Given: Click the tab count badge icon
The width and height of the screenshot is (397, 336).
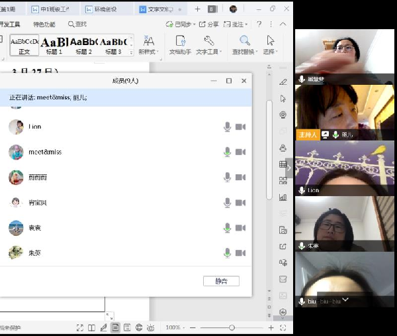Looking at the screenshot, I should pyautogui.click(x=212, y=9).
